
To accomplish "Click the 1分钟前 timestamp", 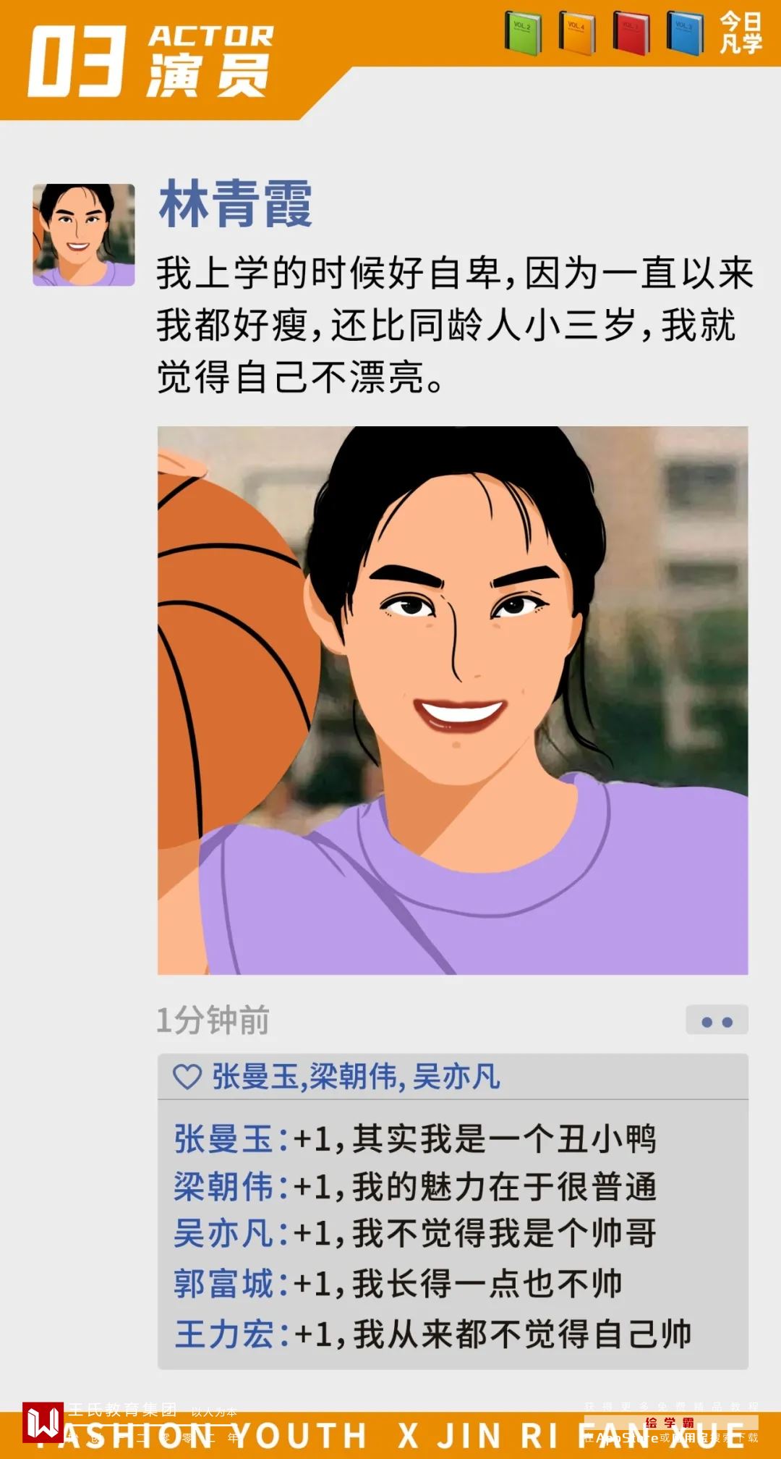I will click(x=213, y=1020).
